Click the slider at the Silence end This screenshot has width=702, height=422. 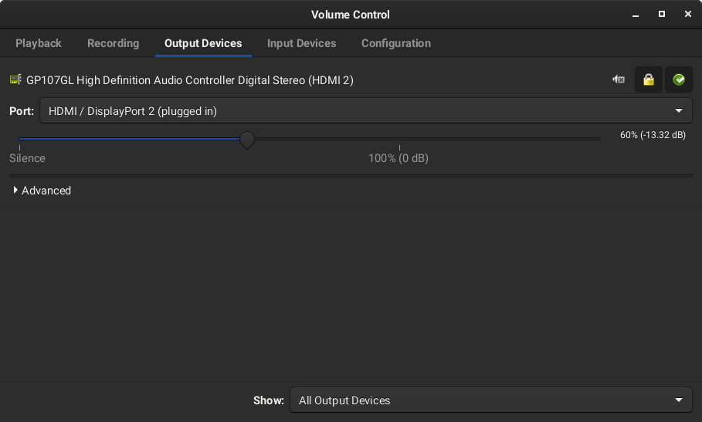[x=20, y=139]
